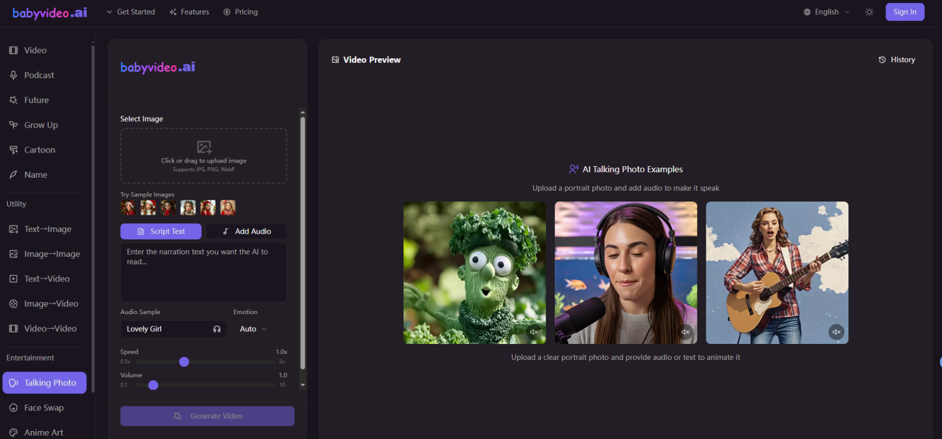
Task: Open the English language dropdown
Action: tap(825, 12)
